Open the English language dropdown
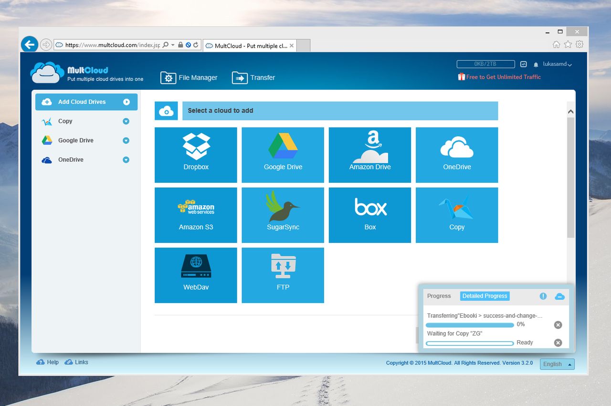 point(557,364)
